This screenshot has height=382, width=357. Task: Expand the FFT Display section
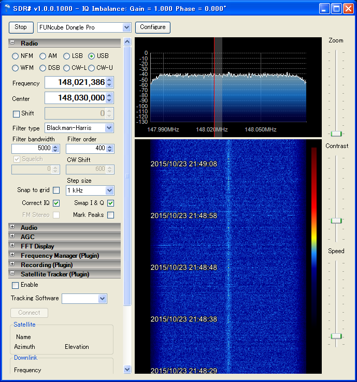[12, 246]
